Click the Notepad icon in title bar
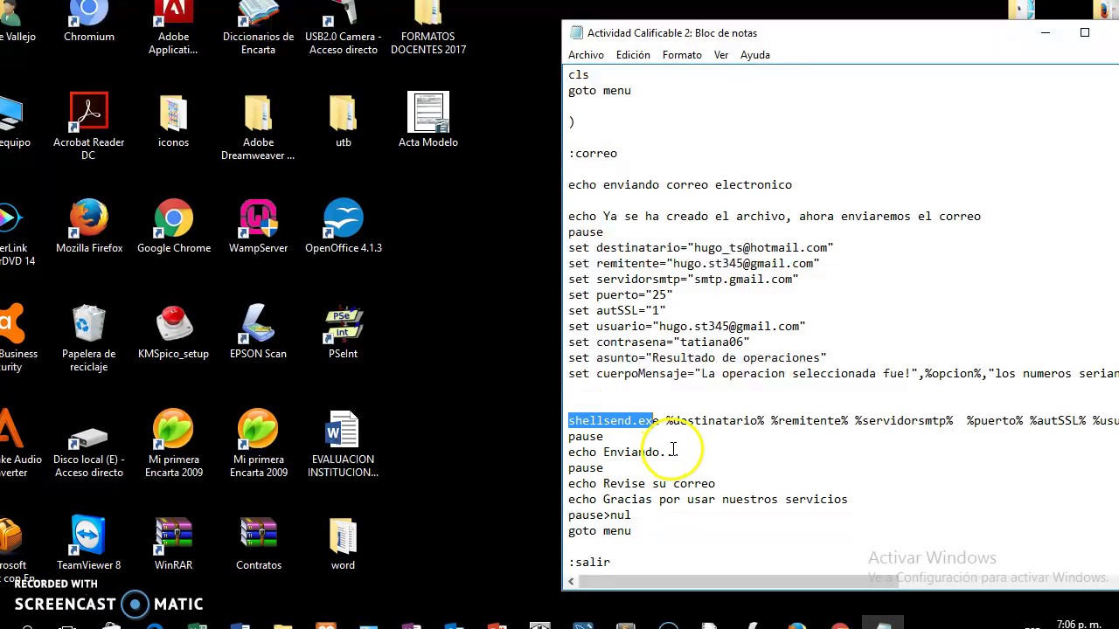 tap(576, 32)
